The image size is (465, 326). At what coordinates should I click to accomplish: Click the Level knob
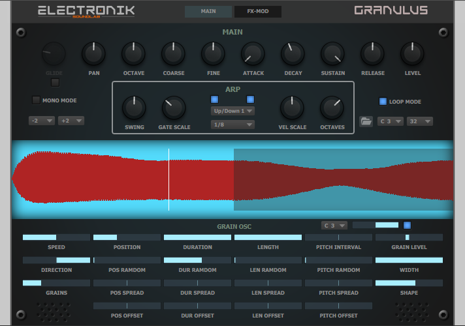point(412,53)
